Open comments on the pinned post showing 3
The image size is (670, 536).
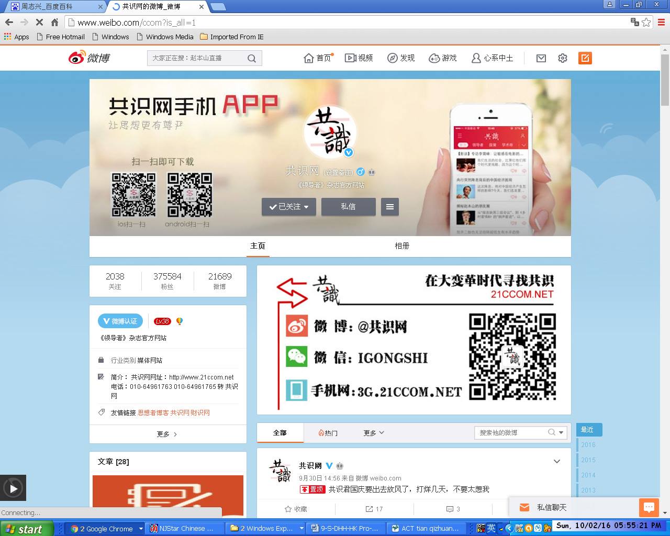pos(453,509)
